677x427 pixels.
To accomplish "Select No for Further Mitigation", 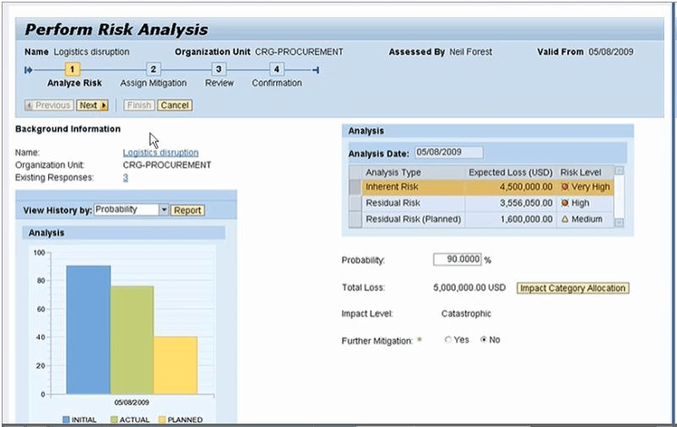I will tap(484, 340).
